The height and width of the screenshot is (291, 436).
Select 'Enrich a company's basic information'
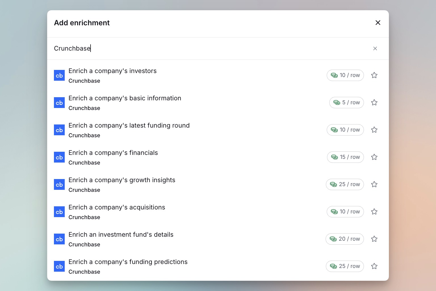(125, 98)
